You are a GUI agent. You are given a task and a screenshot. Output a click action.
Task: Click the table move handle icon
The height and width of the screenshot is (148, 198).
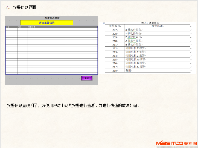(x=104, y=23)
